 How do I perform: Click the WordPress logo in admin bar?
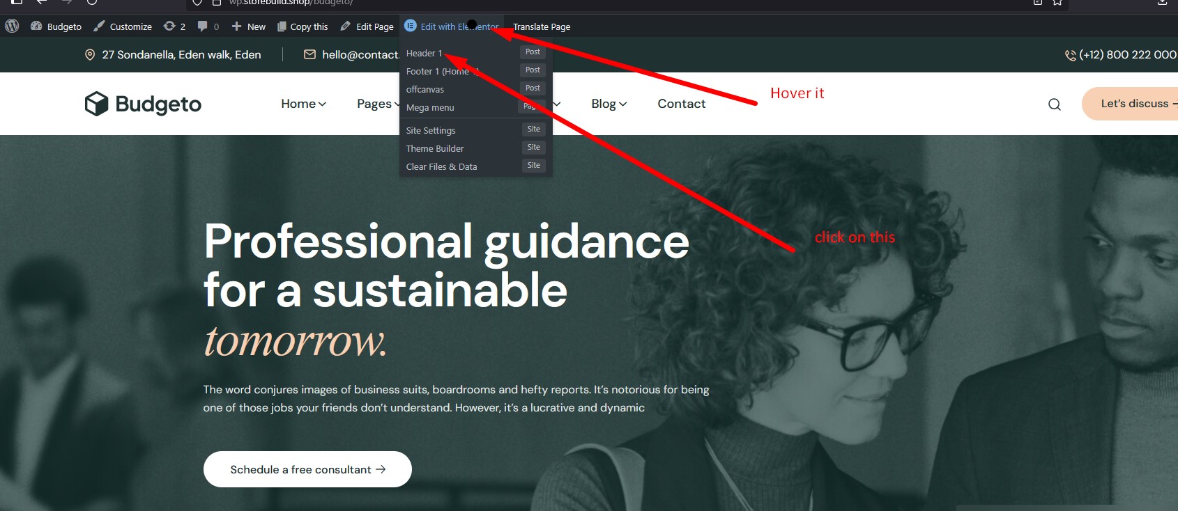coord(12,26)
